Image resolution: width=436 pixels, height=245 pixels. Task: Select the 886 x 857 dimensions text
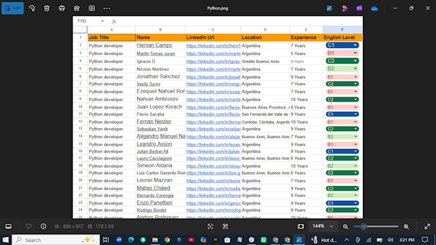pos(73,226)
